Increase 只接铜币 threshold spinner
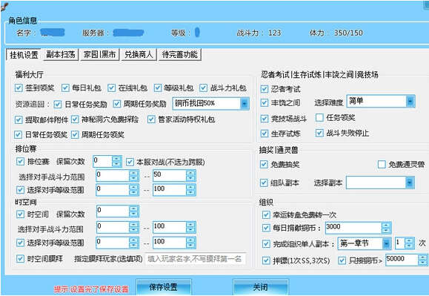Screen dimensions: 429x296 (x=422, y=257)
